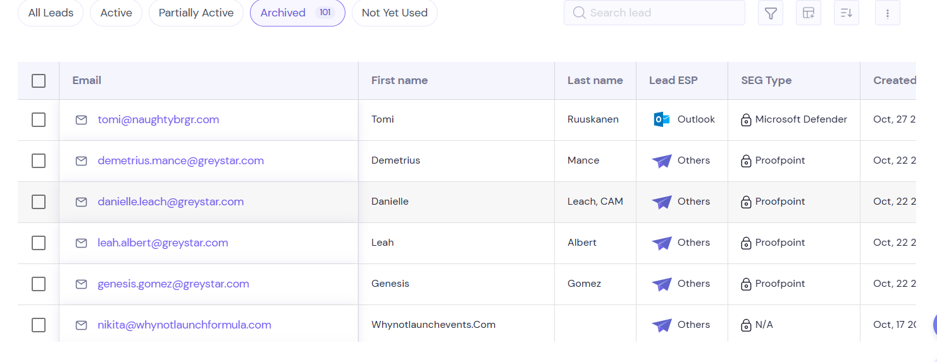Switch to the All Leads tab
This screenshot has width=937, height=362.
click(x=51, y=13)
